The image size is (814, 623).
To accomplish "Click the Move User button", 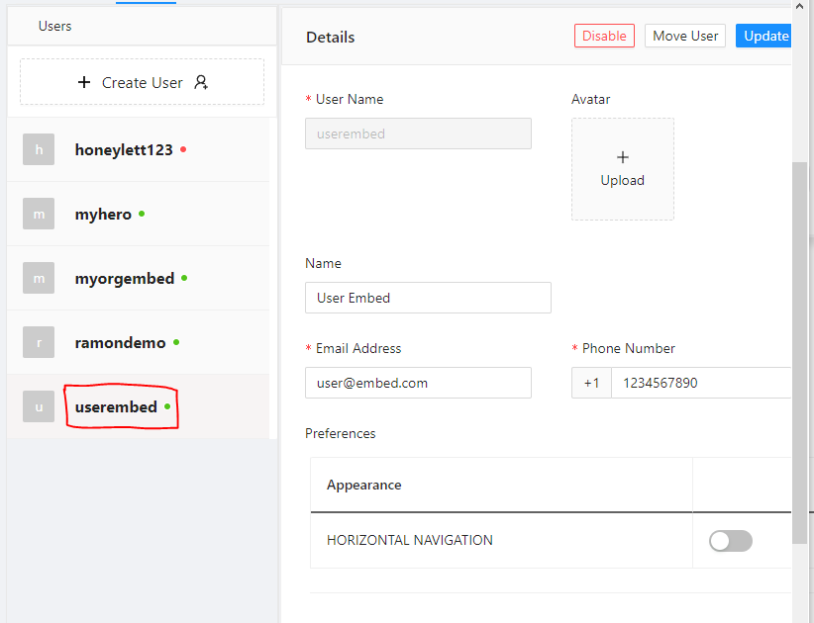I will [x=685, y=36].
